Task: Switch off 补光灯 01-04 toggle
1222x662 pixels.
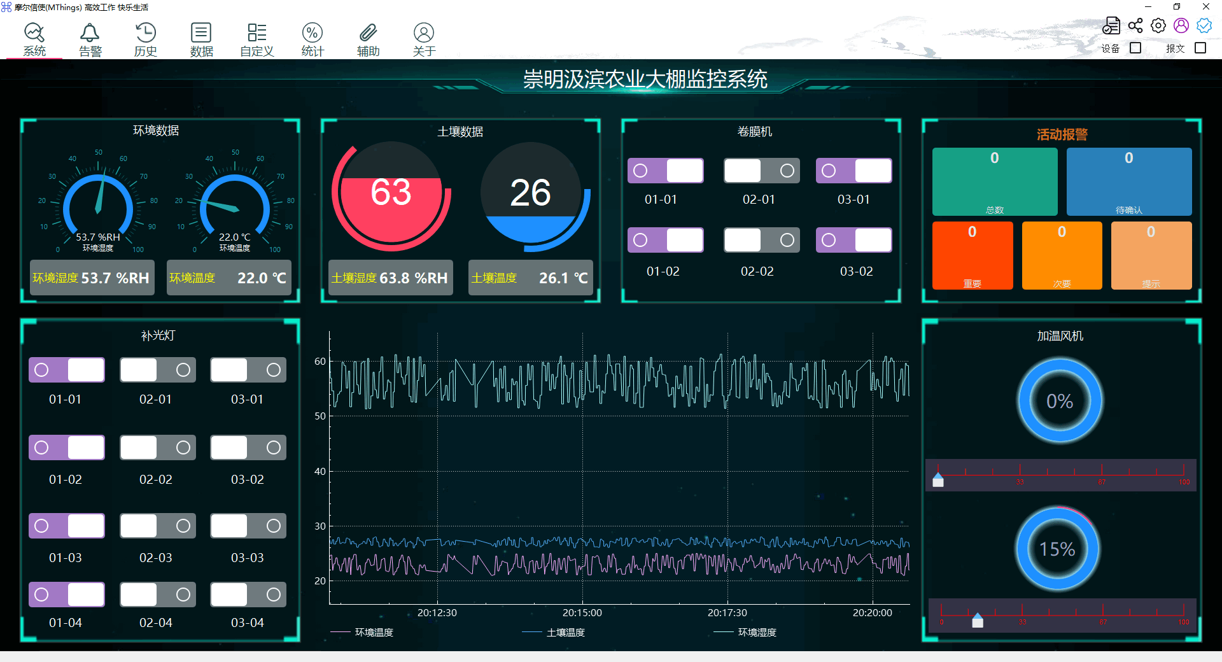Action: click(x=66, y=595)
